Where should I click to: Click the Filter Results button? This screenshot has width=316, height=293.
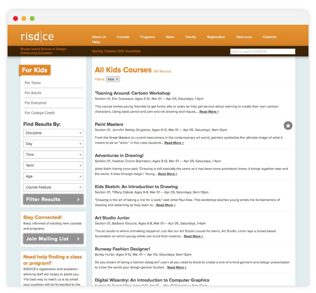53,199
